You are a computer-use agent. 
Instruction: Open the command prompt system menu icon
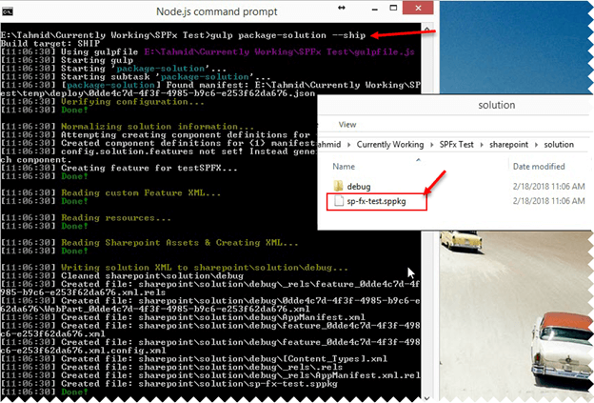(8, 11)
